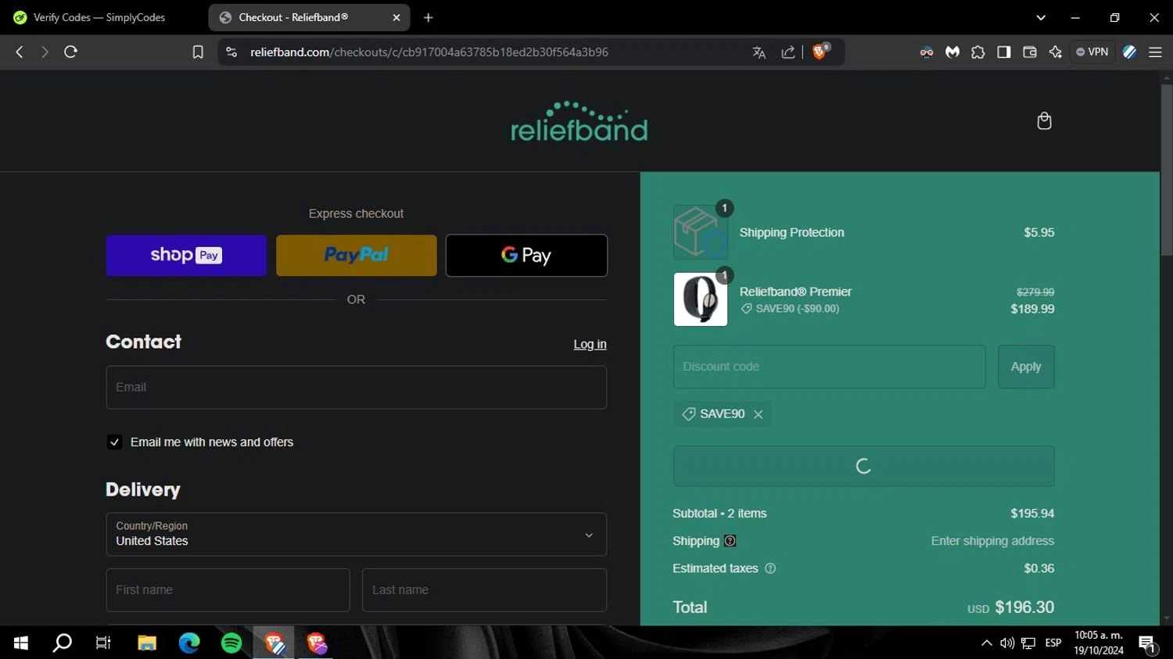This screenshot has width=1173, height=659.
Task: Show hidden system tray icons
Action: (x=987, y=643)
